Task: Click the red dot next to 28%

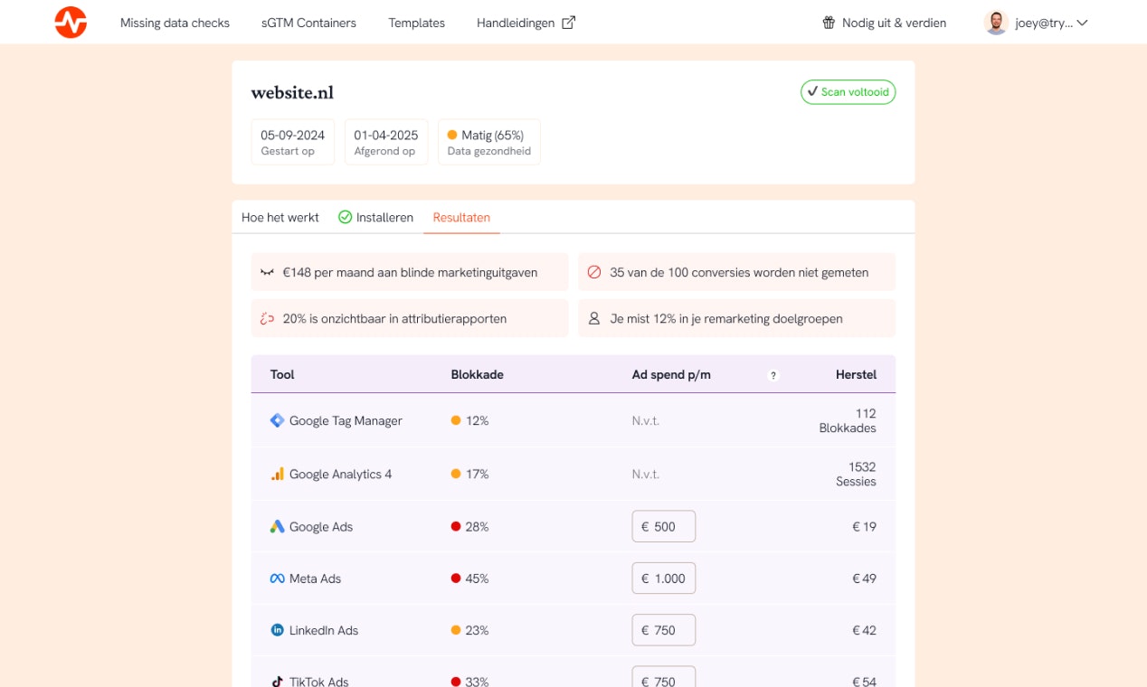Action: point(456,526)
